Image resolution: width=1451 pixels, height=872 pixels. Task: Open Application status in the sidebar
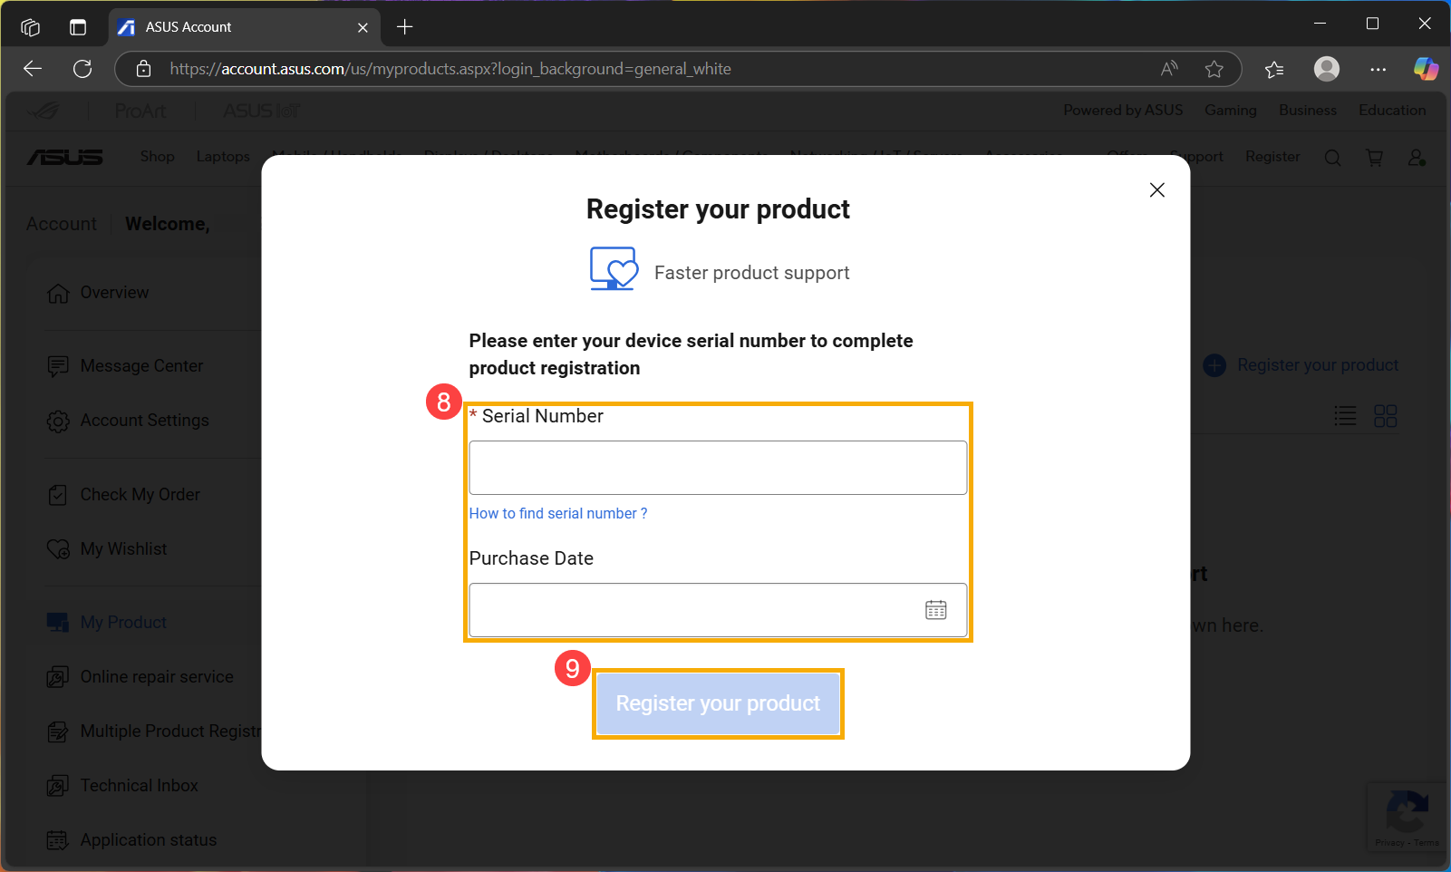click(x=149, y=840)
